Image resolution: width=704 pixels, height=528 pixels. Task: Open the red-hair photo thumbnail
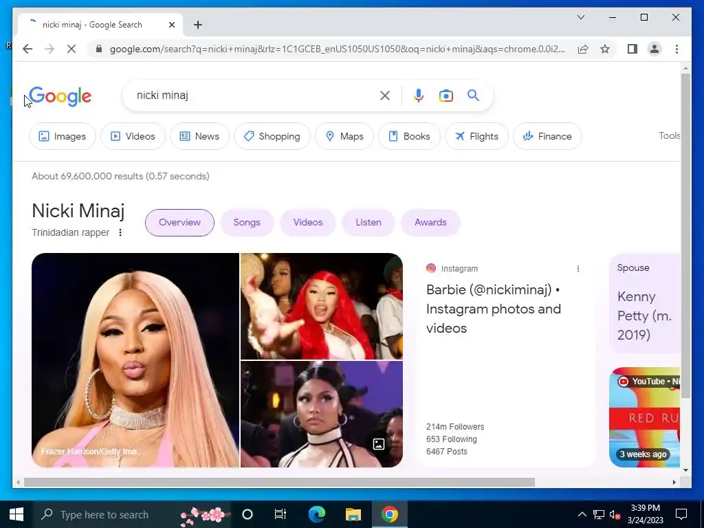click(322, 306)
